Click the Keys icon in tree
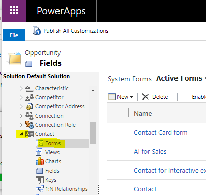Viewport: 206px width, 195px height. (40, 180)
